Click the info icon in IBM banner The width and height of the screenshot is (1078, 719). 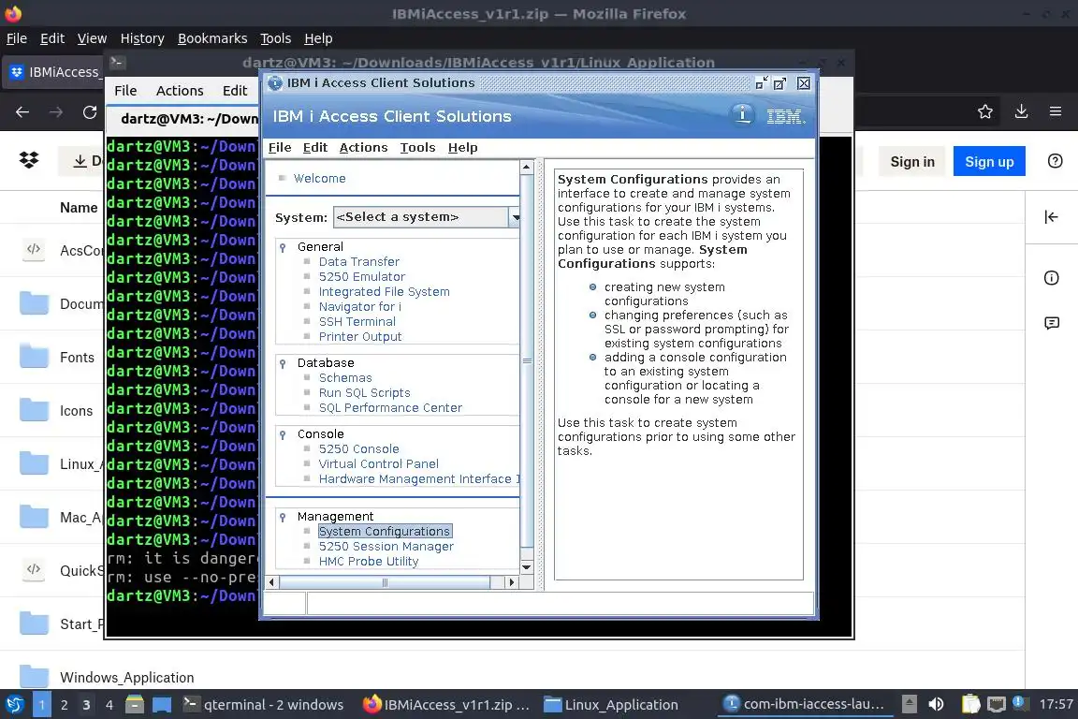click(x=742, y=114)
